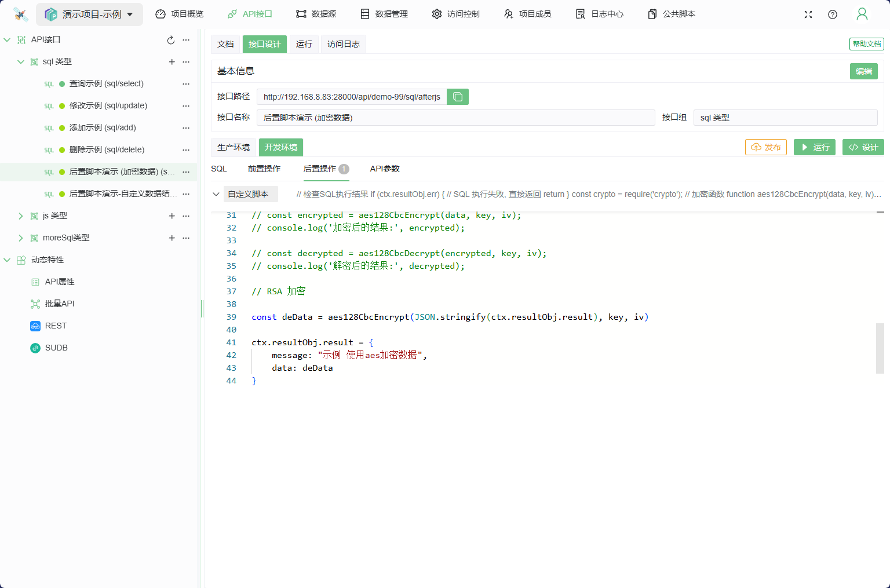Screen dimensions: 890x588
Task: Refresh the API接口 tree
Action: coord(170,40)
